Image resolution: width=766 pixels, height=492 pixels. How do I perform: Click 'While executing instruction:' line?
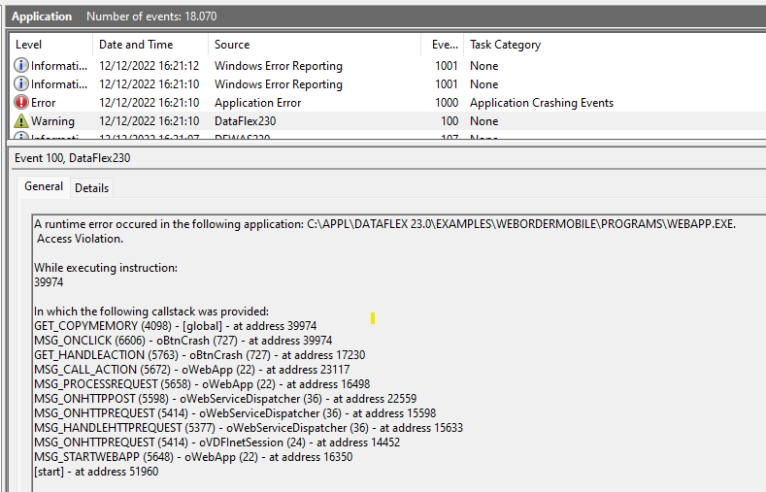[x=106, y=268]
